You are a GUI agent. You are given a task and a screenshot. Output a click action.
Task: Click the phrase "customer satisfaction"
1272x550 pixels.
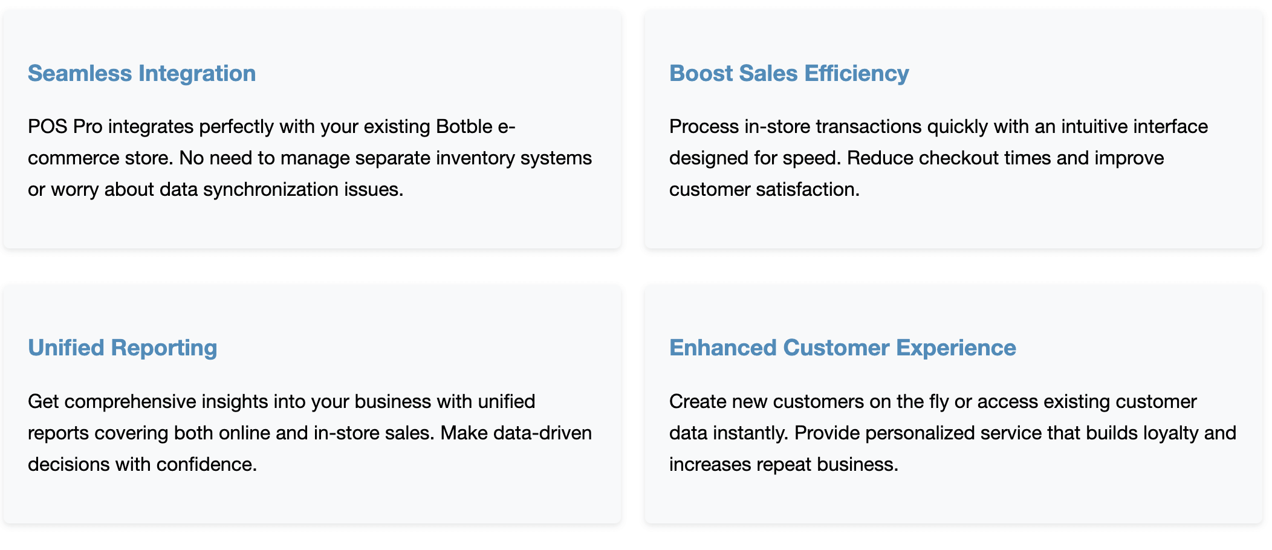(x=763, y=189)
